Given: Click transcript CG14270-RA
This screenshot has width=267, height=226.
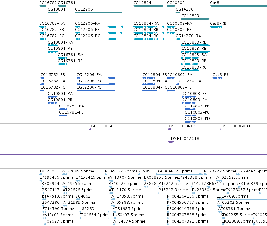Looking at the screenshot, I should tap(189, 36).
